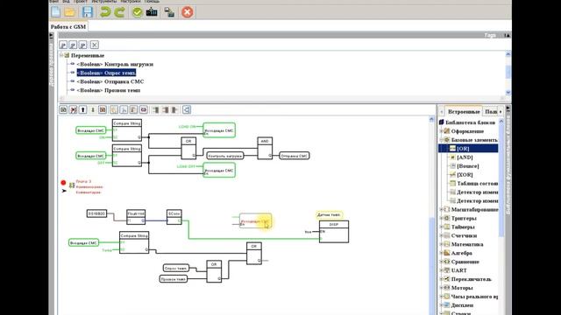Click the up arrow of the canvas scrollbar

[x=431, y=120]
